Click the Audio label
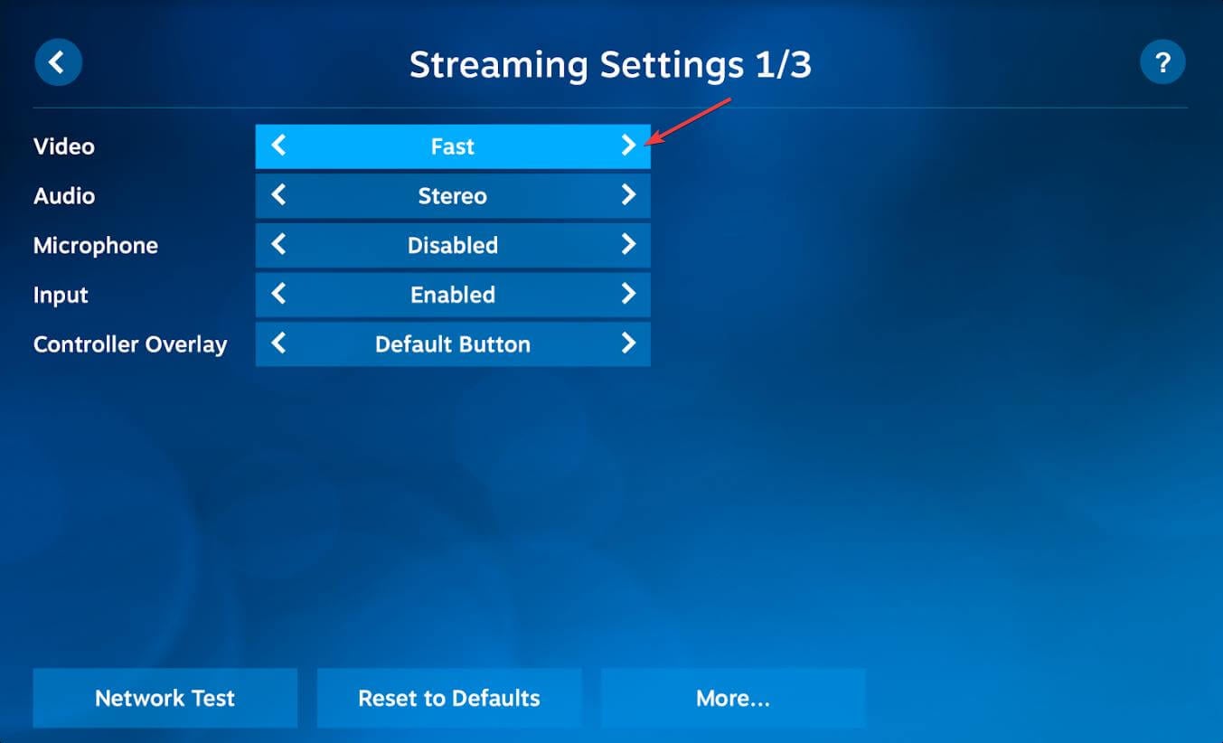 tap(64, 196)
